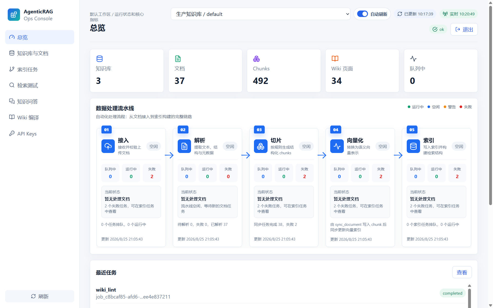The height and width of the screenshot is (308, 493).
Task: Click the green document icon on 文档 card
Action: (x=178, y=59)
